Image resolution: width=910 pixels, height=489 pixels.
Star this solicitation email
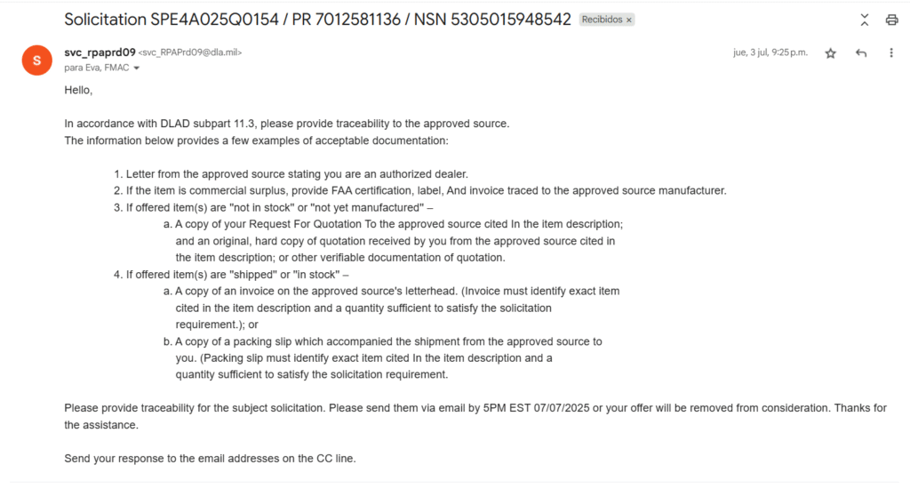pos(830,53)
